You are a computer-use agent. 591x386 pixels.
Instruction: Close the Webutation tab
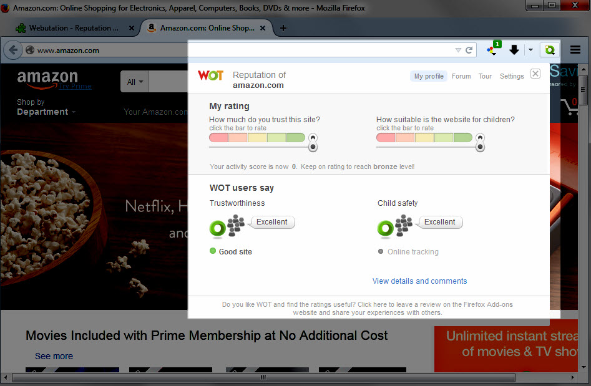tap(132, 28)
